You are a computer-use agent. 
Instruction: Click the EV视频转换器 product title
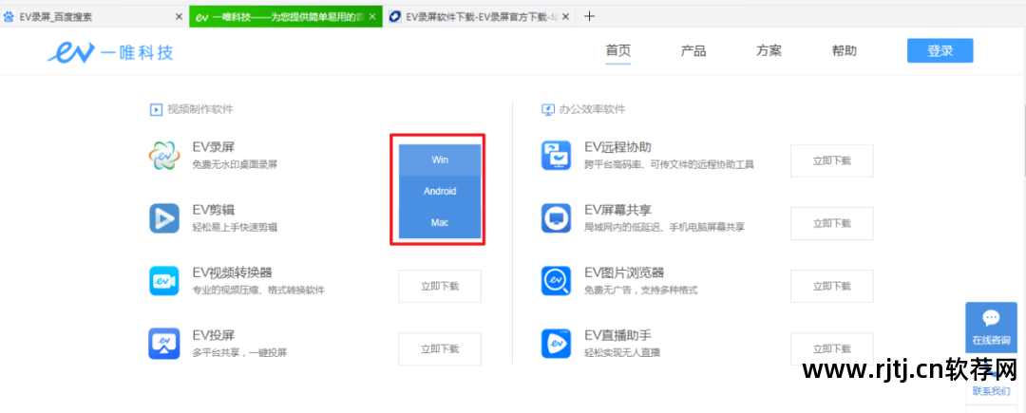point(233,273)
